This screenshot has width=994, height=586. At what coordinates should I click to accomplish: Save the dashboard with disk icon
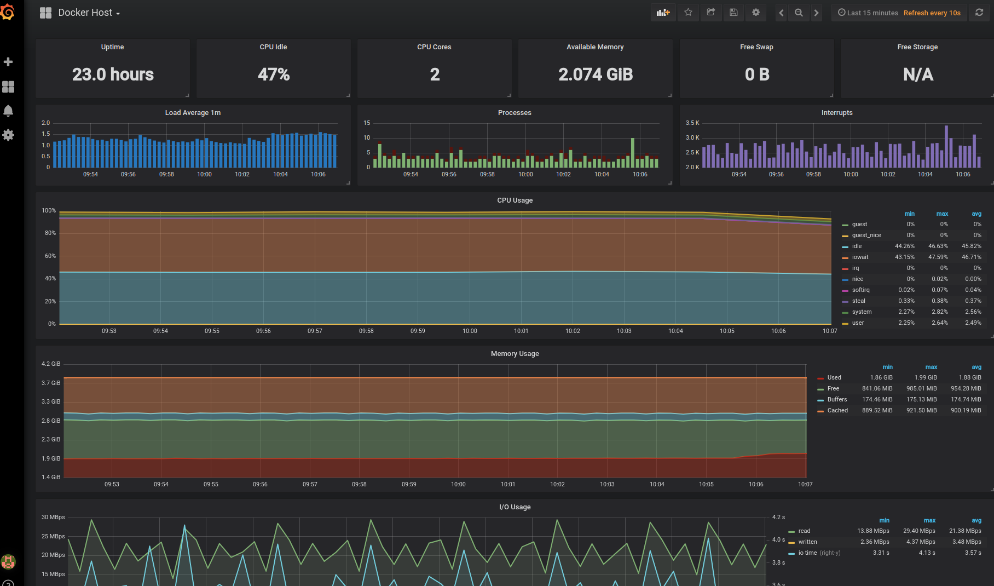733,13
